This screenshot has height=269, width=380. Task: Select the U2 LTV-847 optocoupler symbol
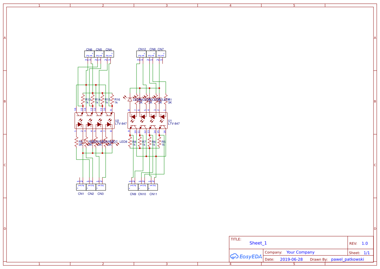pyautogui.click(x=94, y=121)
